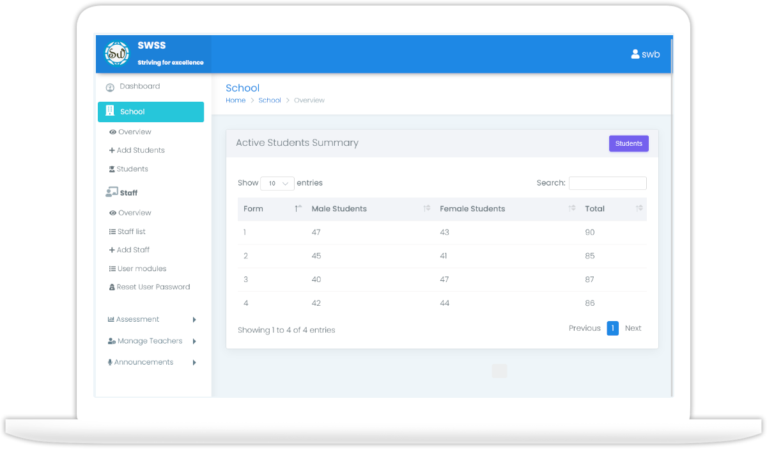Image resolution: width=767 pixels, height=449 pixels.
Task: Open Students item in the sidebar
Action: 132,169
